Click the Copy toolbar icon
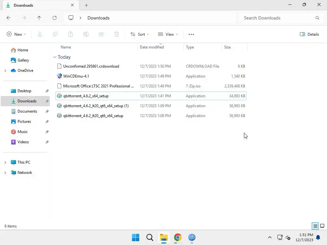 (55, 34)
